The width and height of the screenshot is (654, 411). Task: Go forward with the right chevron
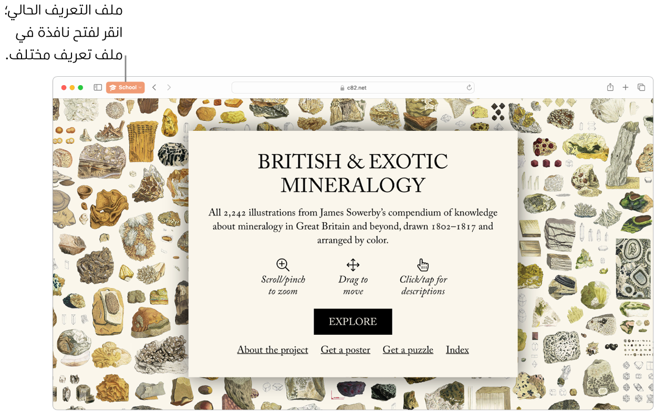pos(169,88)
